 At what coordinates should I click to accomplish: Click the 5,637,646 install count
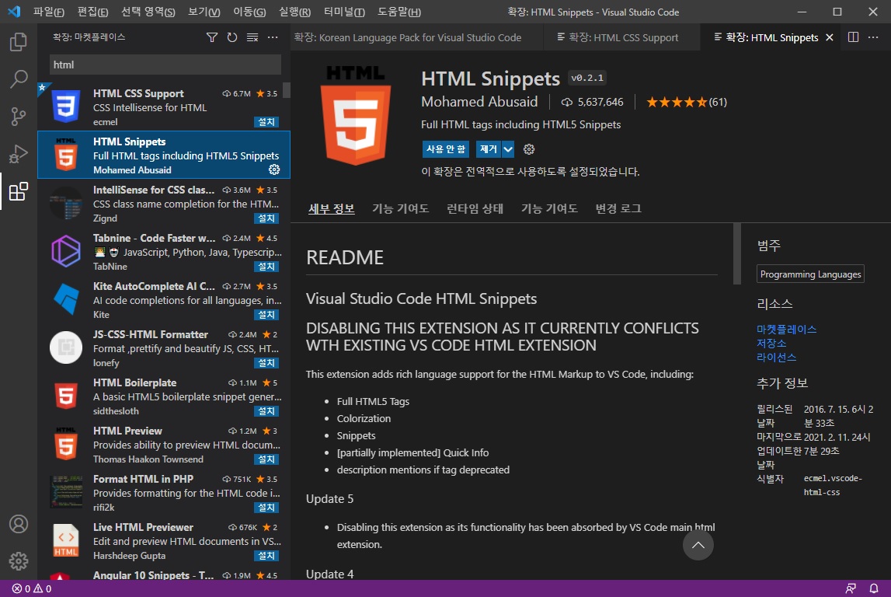[x=592, y=103]
